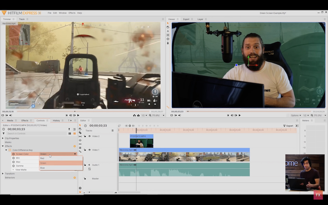Add a new effect with Effects plus icon
Viewport: 328px width, 205px height.
pyautogui.click(x=75, y=146)
